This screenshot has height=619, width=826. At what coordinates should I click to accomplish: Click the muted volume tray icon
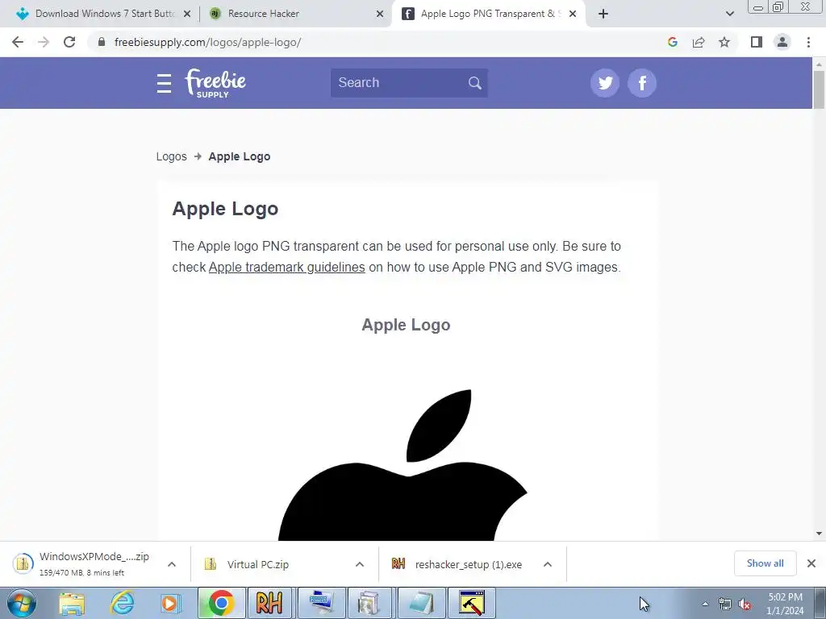tap(745, 604)
